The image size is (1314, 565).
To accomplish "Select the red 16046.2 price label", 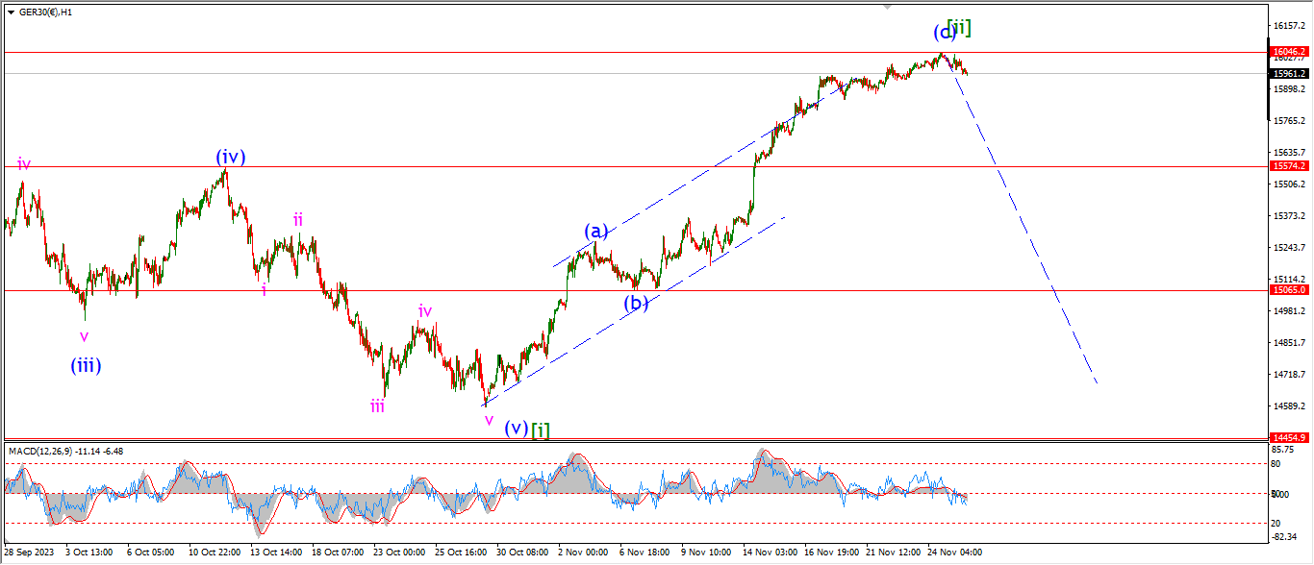I will tap(1289, 52).
